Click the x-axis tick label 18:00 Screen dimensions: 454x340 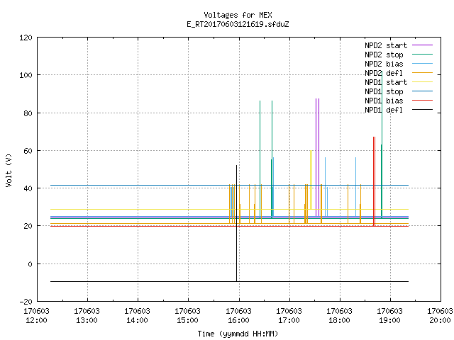pyautogui.click(x=339, y=321)
